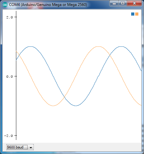This screenshot has height=154, width=144.
Task: Click the baud rate dropdown arrow
Action: [31, 147]
